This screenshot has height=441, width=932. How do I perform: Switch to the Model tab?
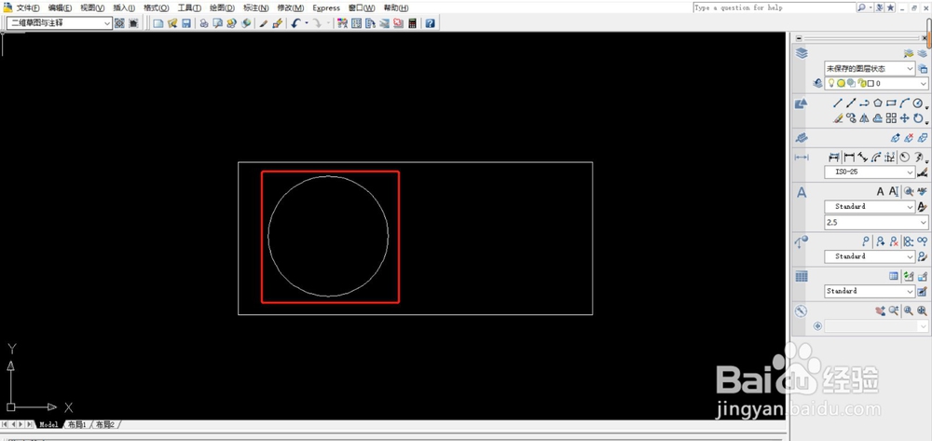coord(48,424)
